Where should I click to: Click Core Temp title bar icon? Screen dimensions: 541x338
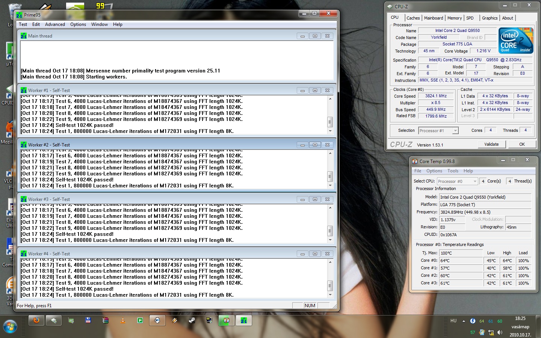click(x=415, y=161)
